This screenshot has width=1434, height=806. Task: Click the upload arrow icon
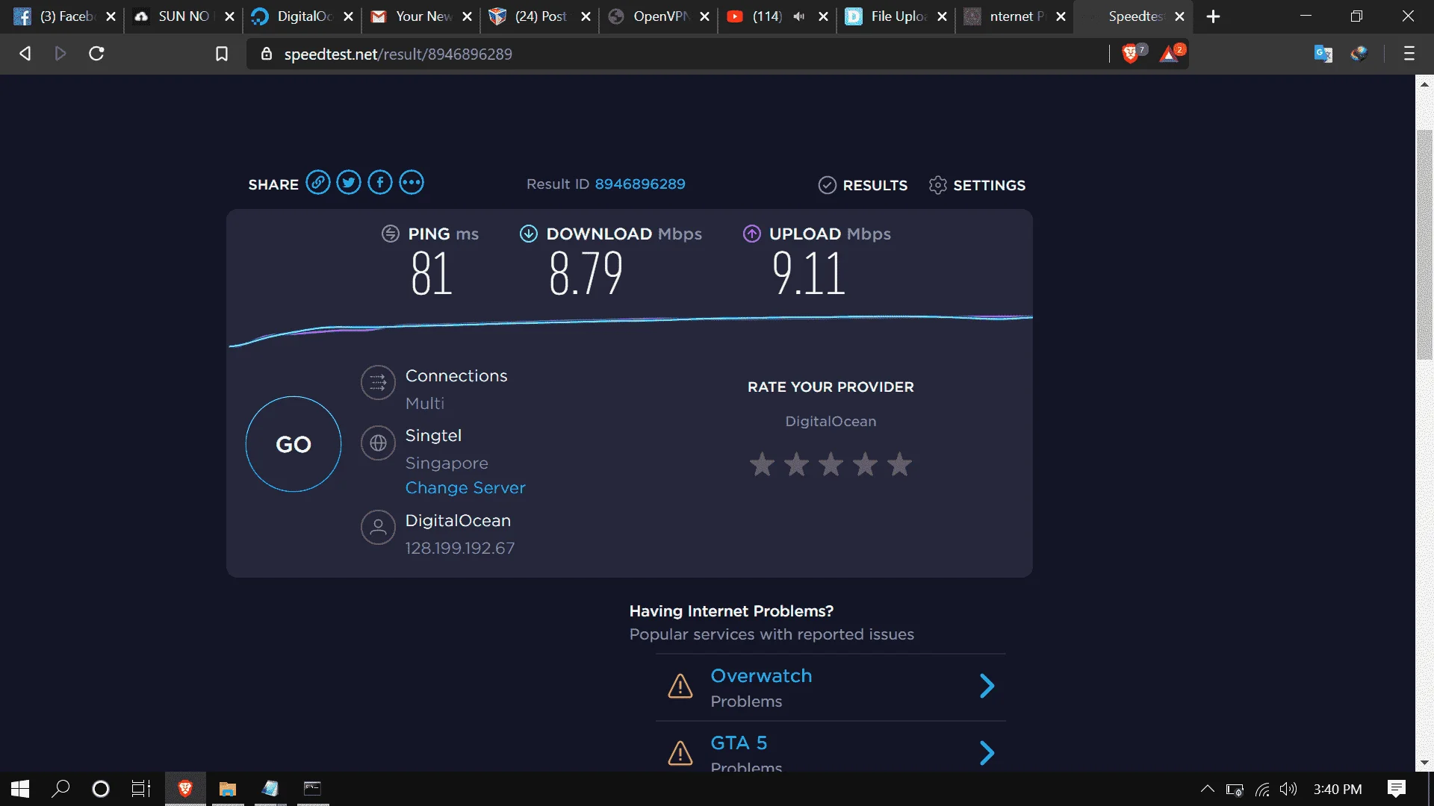[x=752, y=234]
